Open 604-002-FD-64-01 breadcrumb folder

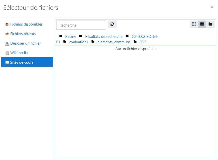(145, 37)
